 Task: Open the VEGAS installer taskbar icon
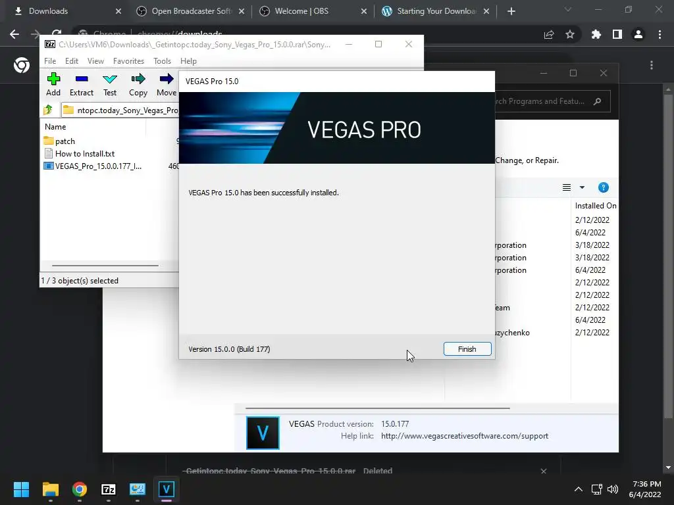click(x=167, y=489)
